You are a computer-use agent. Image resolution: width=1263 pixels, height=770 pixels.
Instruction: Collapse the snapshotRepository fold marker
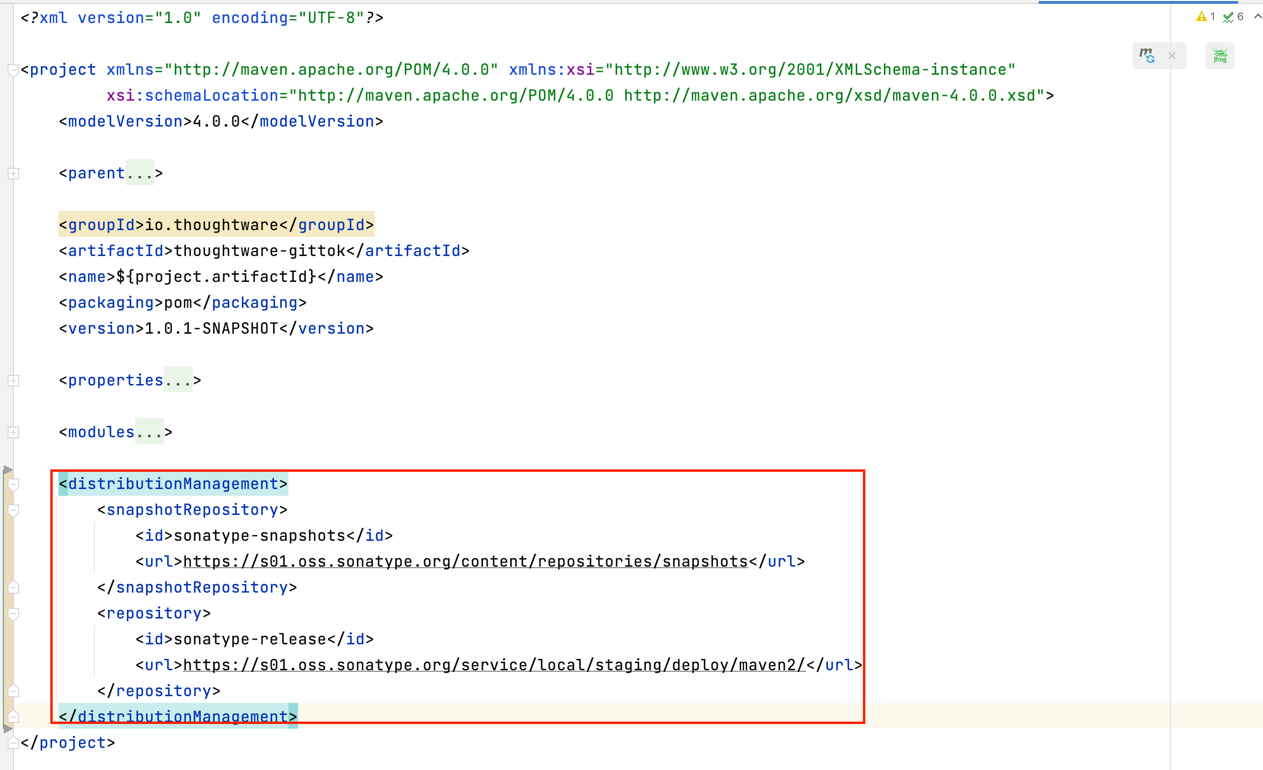click(x=14, y=510)
